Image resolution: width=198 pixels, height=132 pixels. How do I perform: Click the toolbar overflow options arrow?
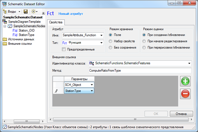pos(43,13)
